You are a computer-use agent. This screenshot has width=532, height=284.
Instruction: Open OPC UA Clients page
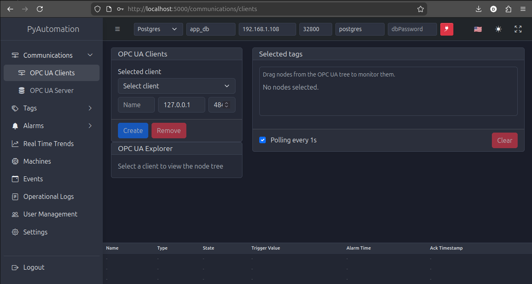pyautogui.click(x=52, y=73)
